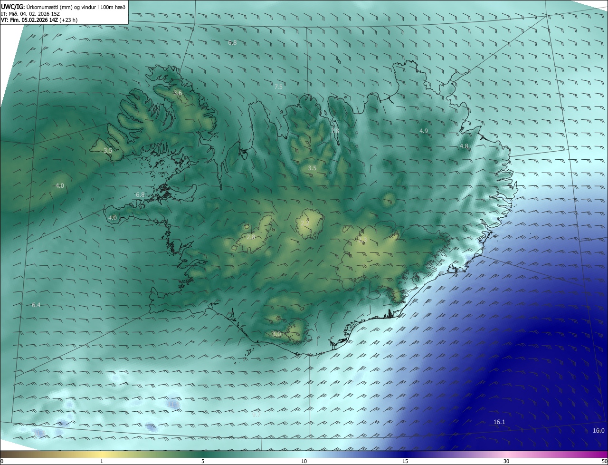Click the 5 tick on the color scale
The height and width of the screenshot is (465, 608).
[x=203, y=461]
